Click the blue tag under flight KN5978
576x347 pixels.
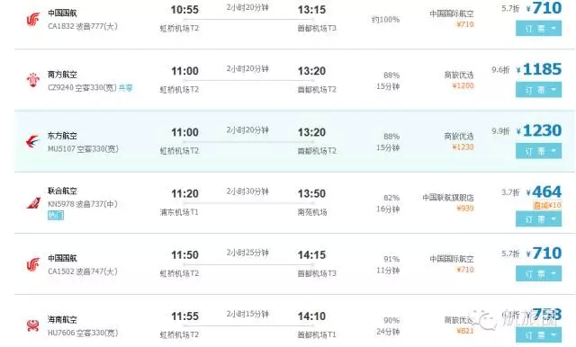(56, 216)
